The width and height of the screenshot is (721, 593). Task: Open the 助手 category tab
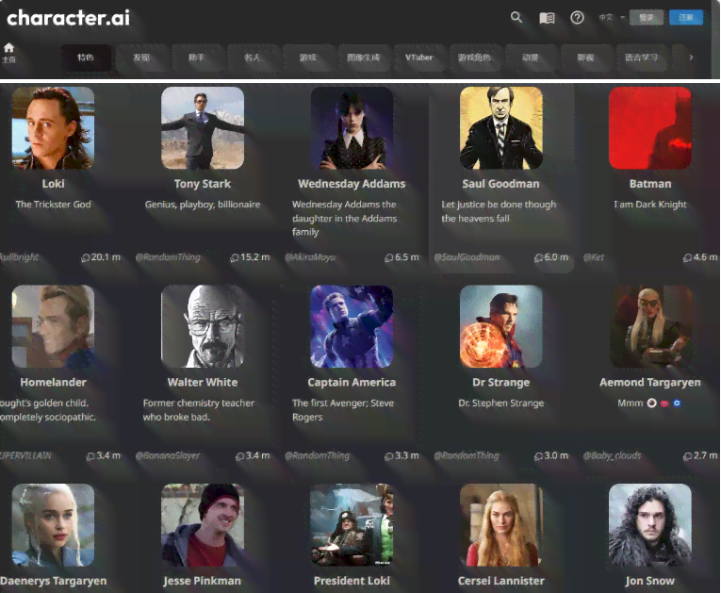(197, 58)
